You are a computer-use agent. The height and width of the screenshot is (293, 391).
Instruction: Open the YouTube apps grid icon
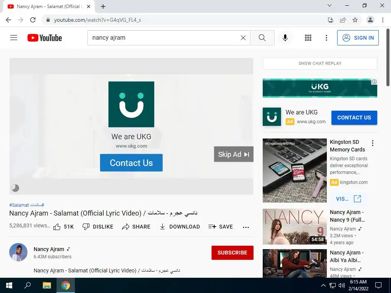pyautogui.click(x=308, y=38)
